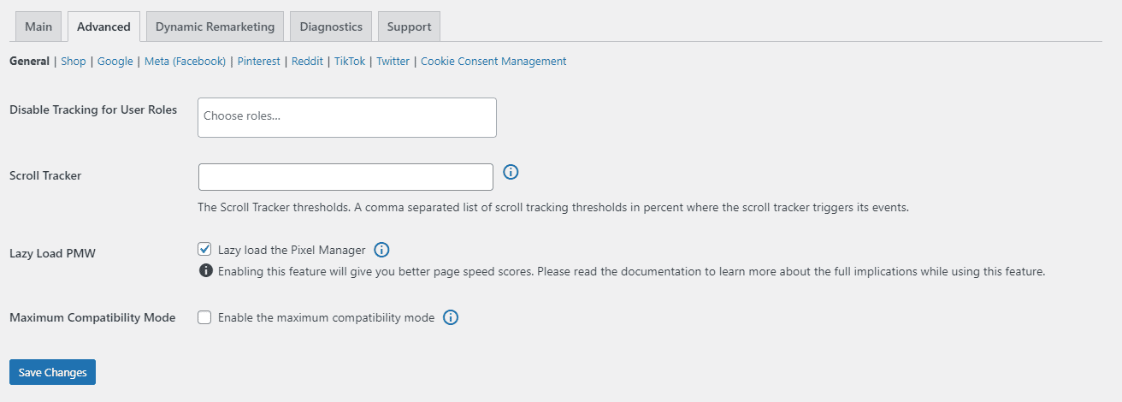This screenshot has width=1122, height=402.
Task: Uncheck Lazy load the Pixel Manager
Action: pyautogui.click(x=204, y=250)
